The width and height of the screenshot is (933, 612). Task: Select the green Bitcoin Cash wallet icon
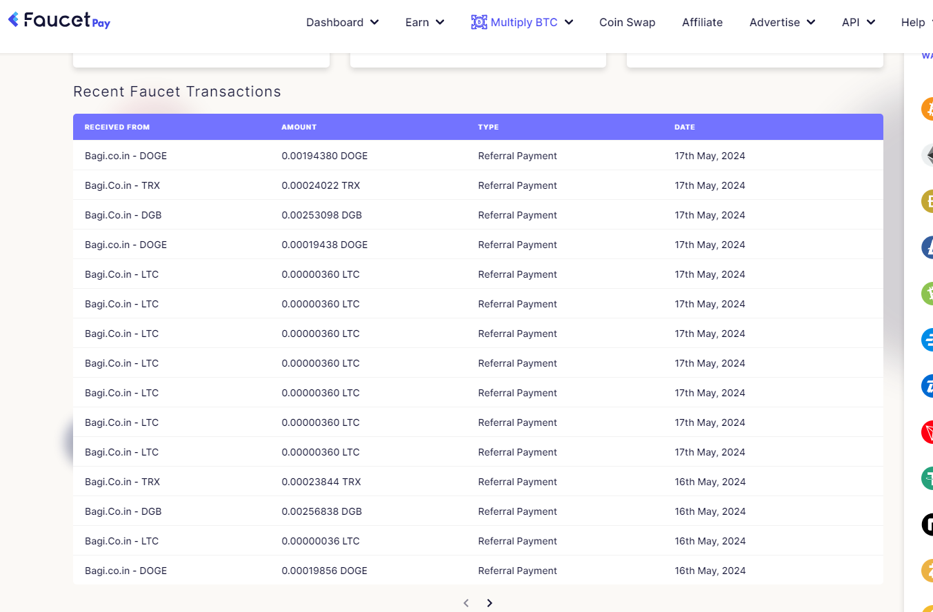tap(927, 294)
